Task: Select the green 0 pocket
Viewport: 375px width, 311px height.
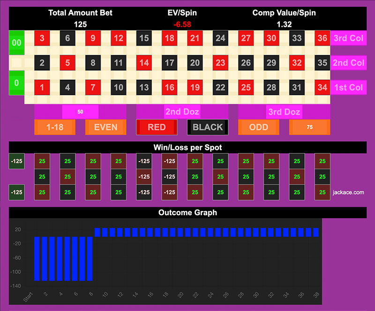Action: click(x=16, y=83)
